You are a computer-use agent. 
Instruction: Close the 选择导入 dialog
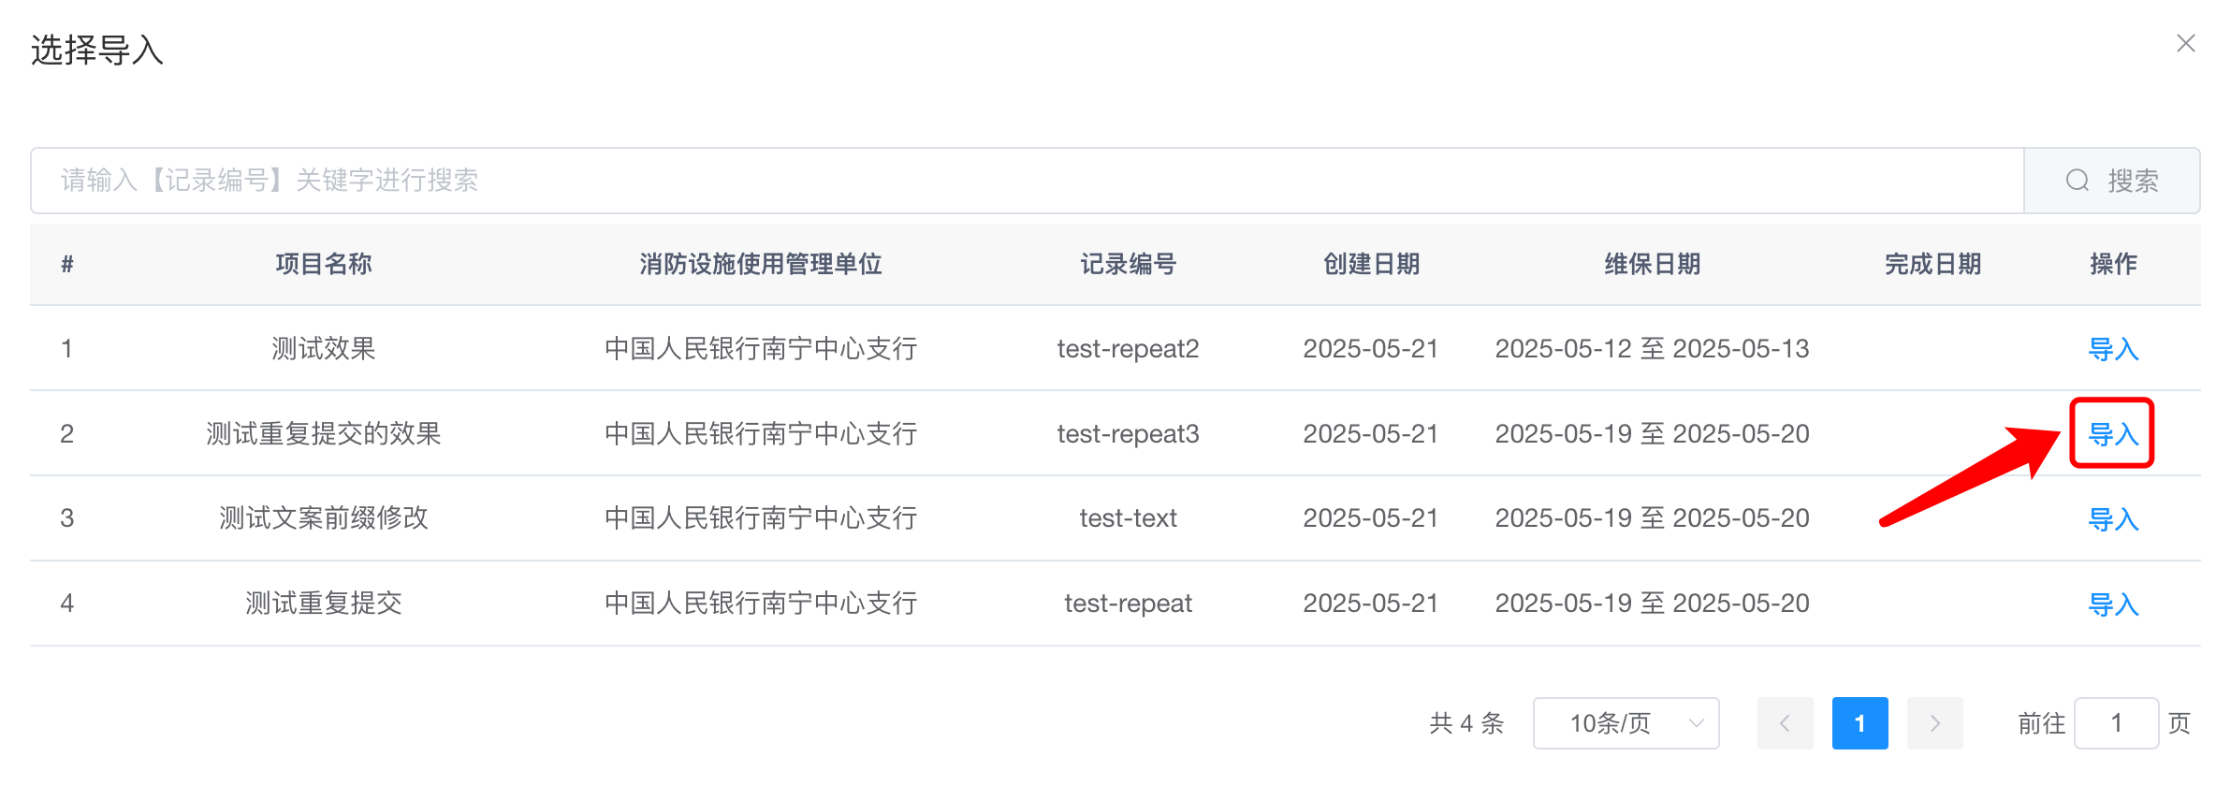(2185, 43)
